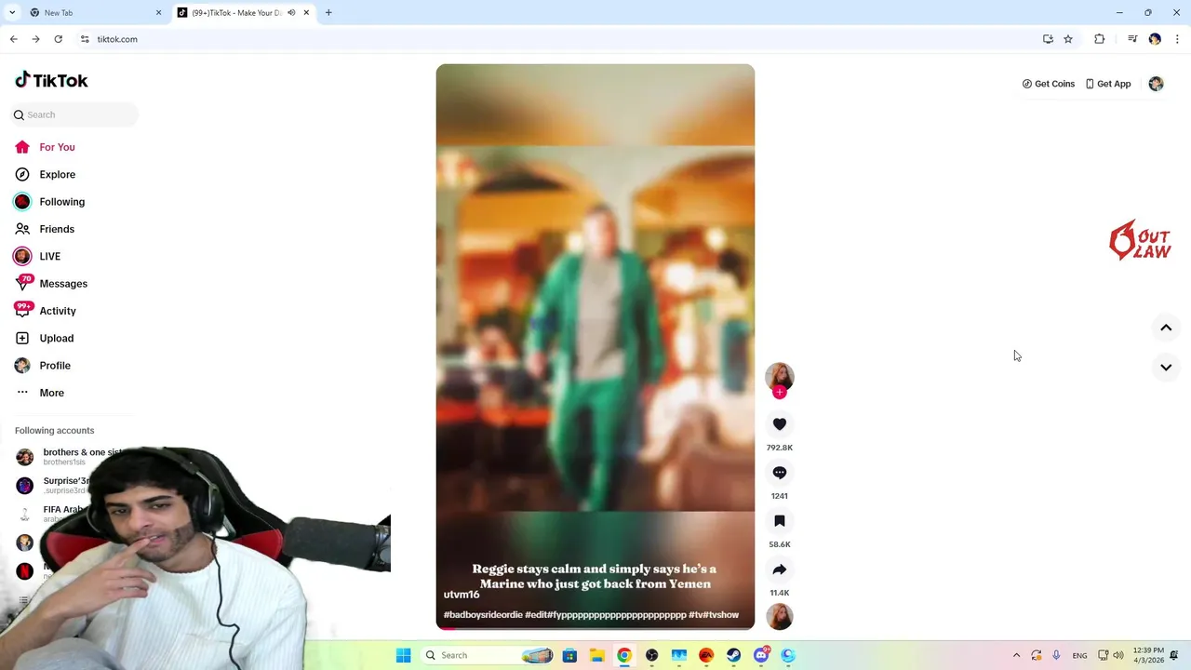Click the video progress bar
This screenshot has width=1191, height=670.
click(x=595, y=628)
